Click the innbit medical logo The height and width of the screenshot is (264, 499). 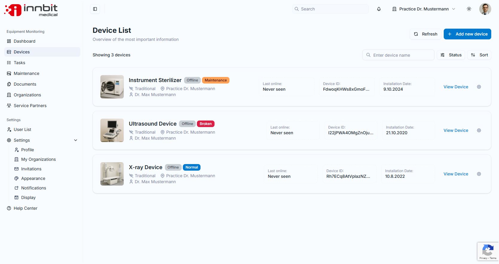pyautogui.click(x=31, y=10)
